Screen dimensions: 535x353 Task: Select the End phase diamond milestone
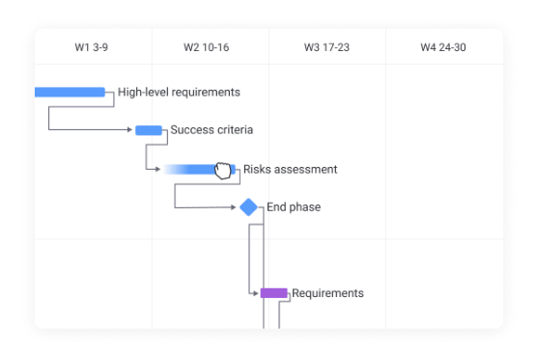[x=248, y=207]
